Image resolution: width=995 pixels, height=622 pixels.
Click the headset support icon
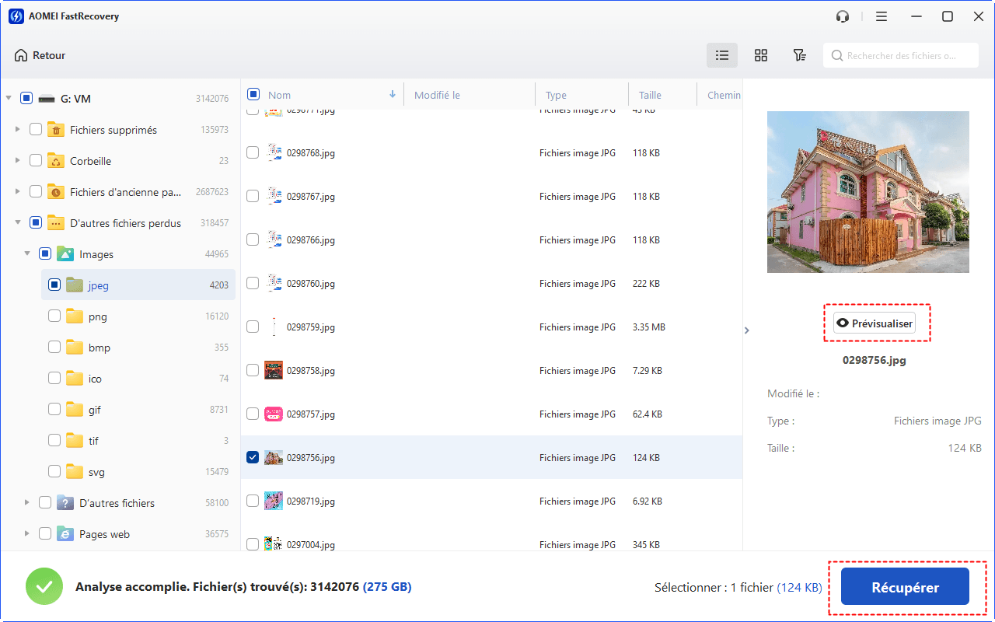(843, 16)
